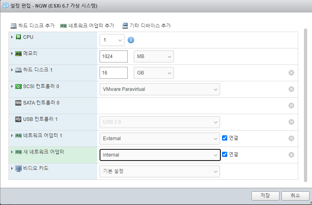Click the SATA controller 0 icon
Screen dimensions: 312x205
coord(18,103)
